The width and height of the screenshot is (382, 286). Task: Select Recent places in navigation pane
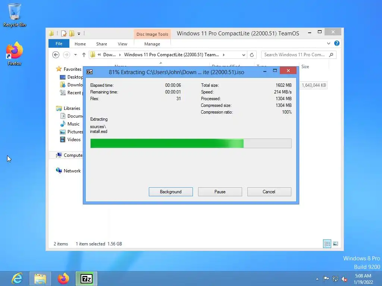click(71, 93)
